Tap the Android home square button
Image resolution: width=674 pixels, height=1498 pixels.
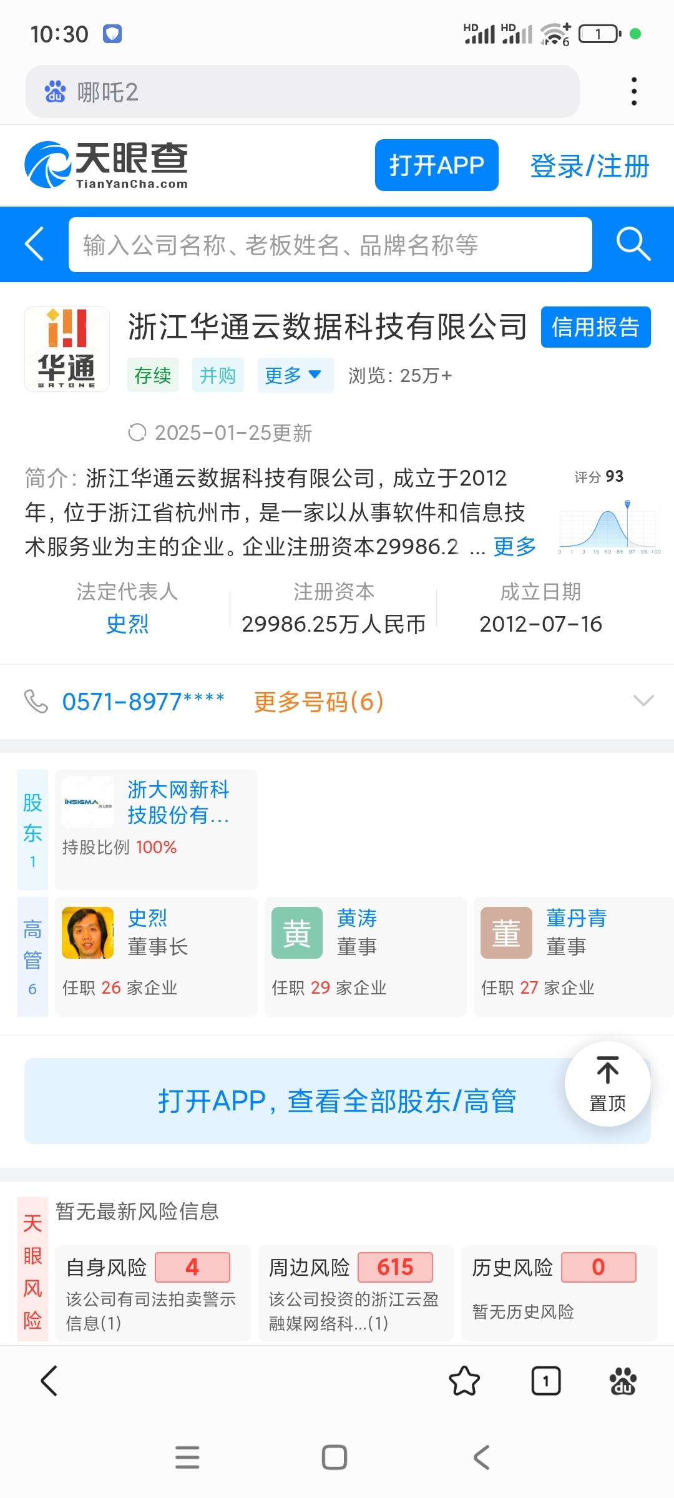pos(335,1457)
